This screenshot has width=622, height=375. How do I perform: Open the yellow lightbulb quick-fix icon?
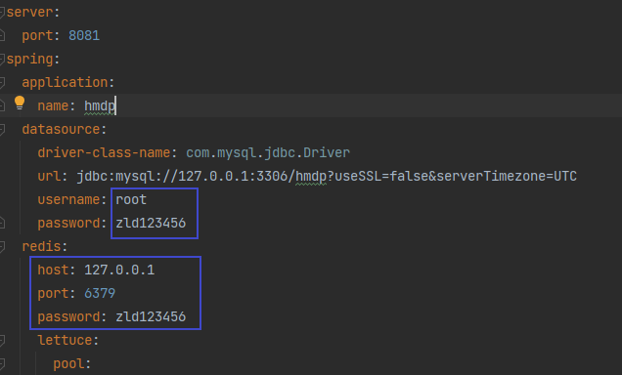[x=19, y=103]
